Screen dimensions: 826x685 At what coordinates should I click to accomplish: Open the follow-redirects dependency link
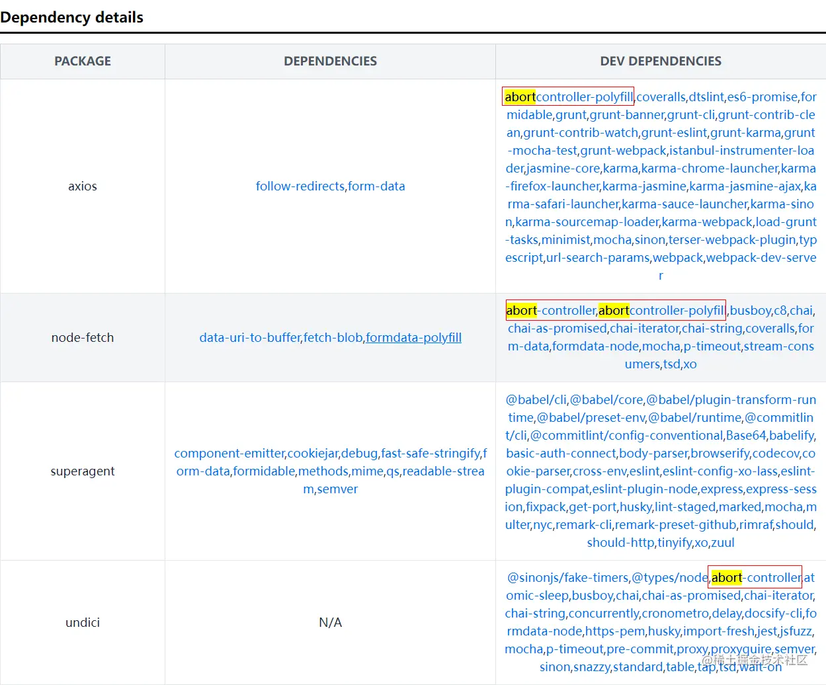300,186
